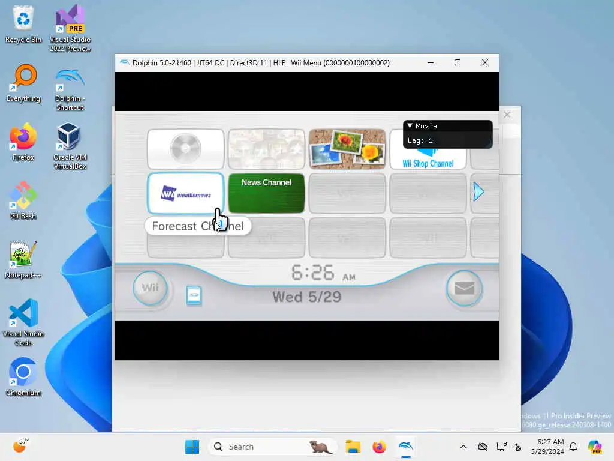Select empty channel slot right of News Channel
The height and width of the screenshot is (461, 614).
(x=347, y=193)
